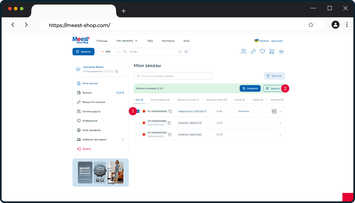355x203 pixels.
Task: Click the Surname Name profile link
Action: 93,67
